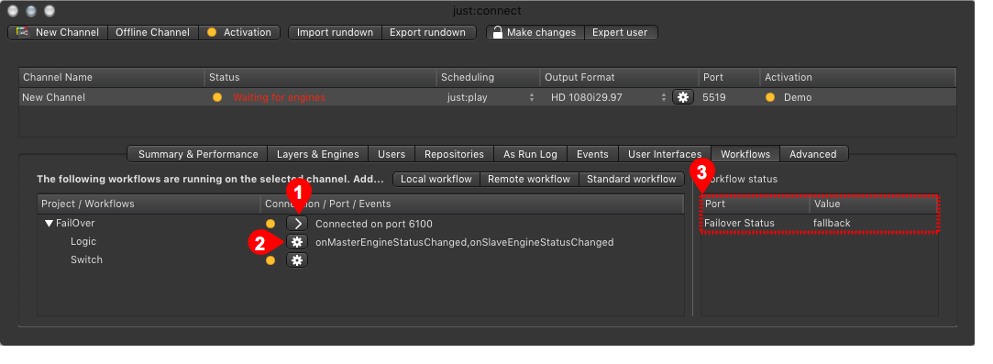Open the Advanced tab

point(813,154)
